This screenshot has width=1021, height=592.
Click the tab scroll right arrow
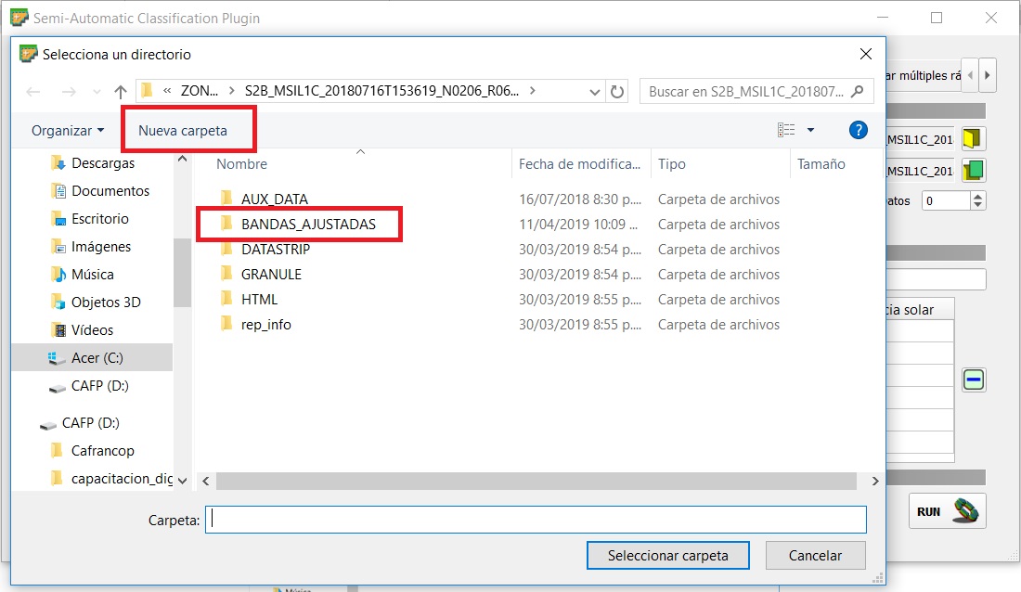pyautogui.click(x=988, y=74)
